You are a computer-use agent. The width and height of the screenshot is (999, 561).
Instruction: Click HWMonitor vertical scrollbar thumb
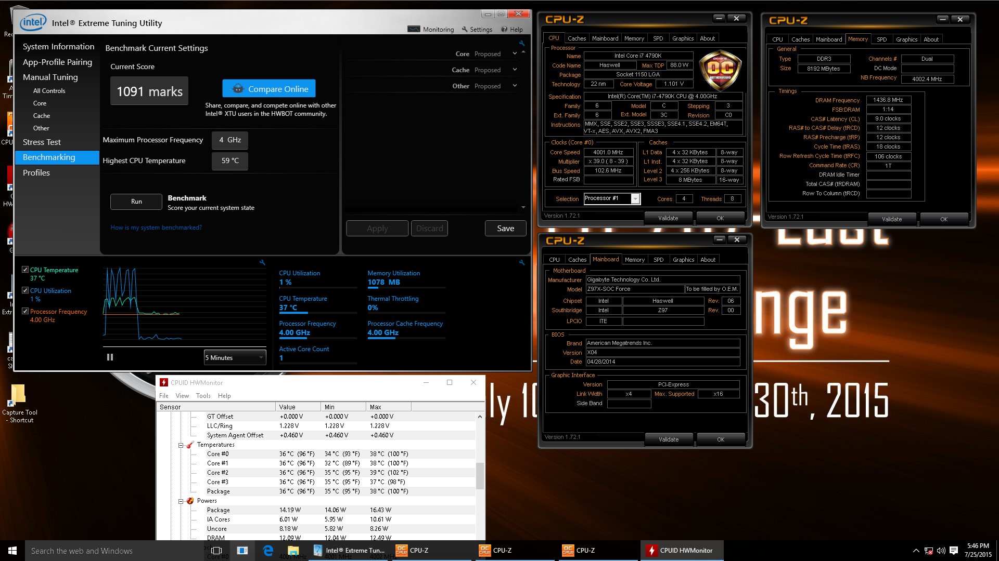[x=480, y=475]
